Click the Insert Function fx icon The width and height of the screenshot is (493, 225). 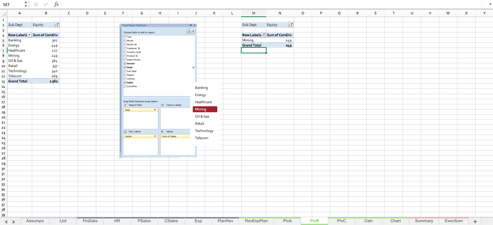point(57,4)
